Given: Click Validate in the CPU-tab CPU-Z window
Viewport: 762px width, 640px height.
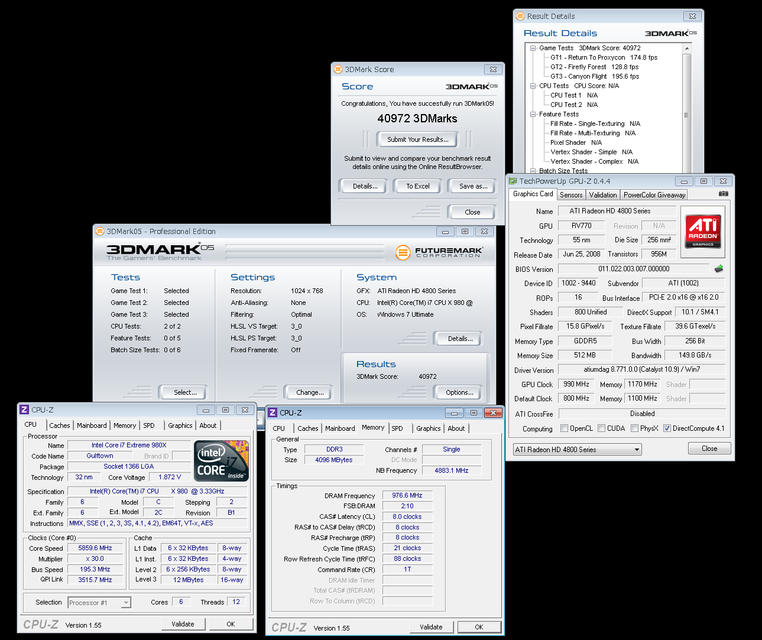Looking at the screenshot, I should click(x=183, y=624).
